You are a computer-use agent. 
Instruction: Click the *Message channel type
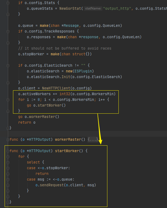click(70, 25)
